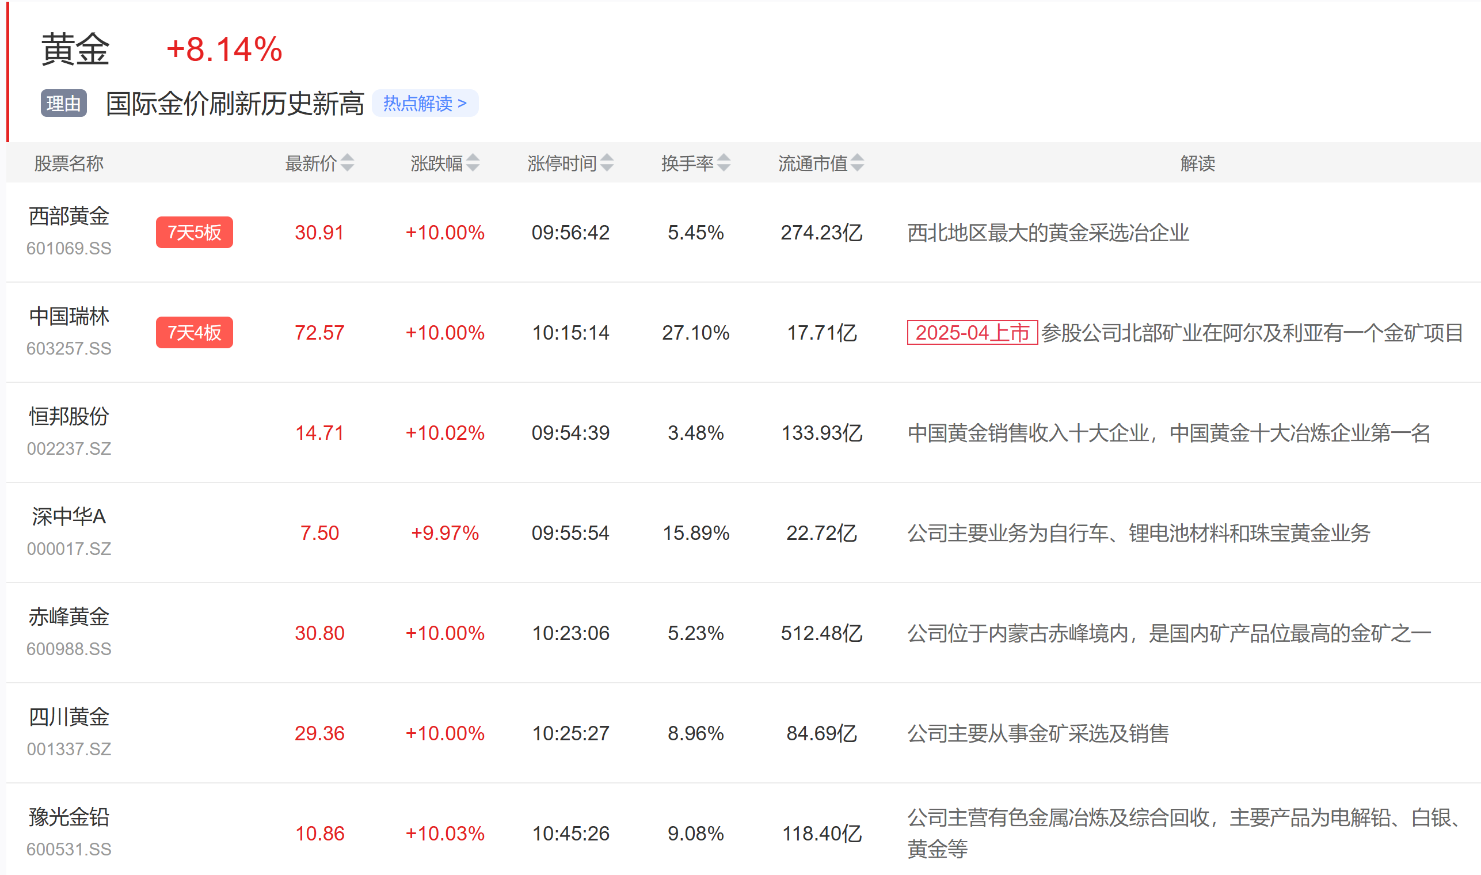1481x875 pixels.
Task: Sort by 涨跌幅 using its sort arrows
Action: (x=473, y=163)
